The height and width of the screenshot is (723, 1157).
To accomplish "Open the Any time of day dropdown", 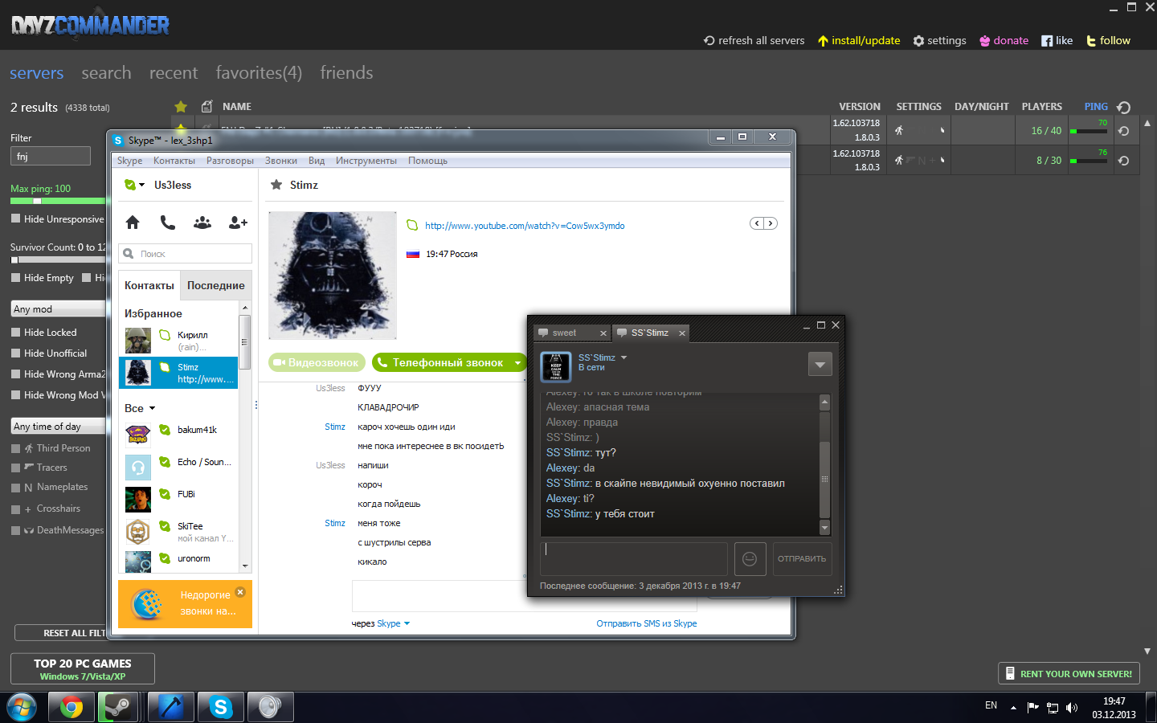I will tap(59, 427).
